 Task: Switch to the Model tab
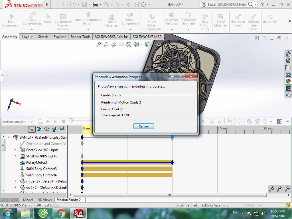tap(28, 200)
